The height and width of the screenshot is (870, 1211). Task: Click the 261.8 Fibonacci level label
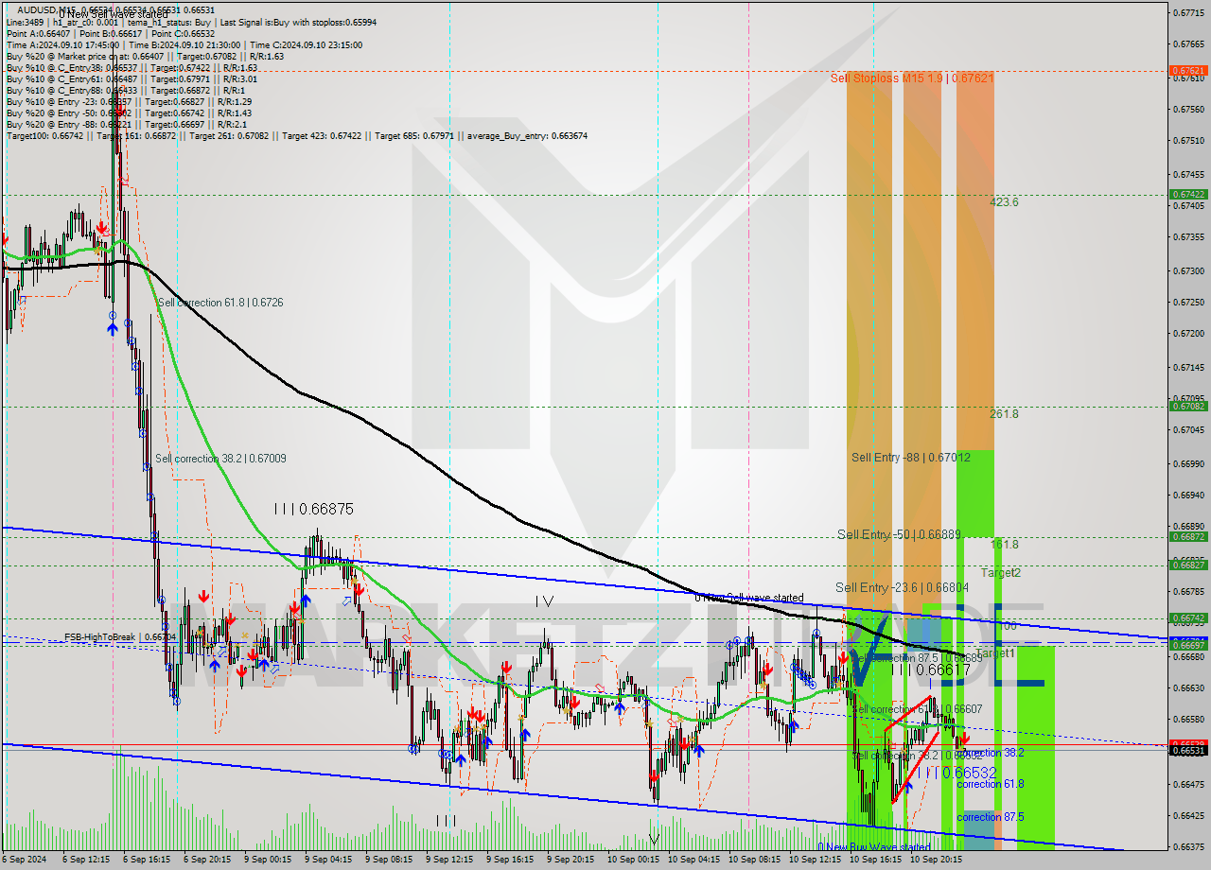point(1004,414)
